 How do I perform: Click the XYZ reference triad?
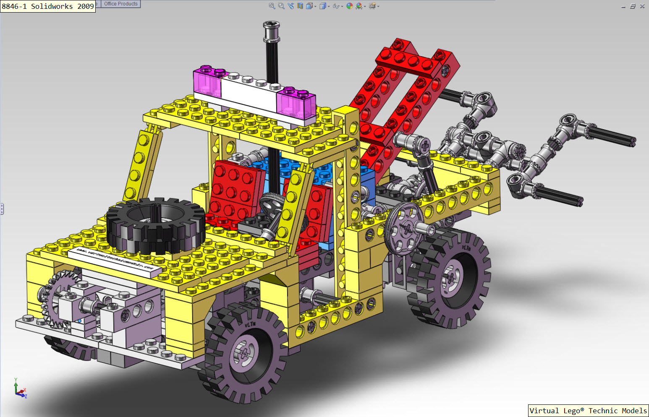[x=20, y=388]
